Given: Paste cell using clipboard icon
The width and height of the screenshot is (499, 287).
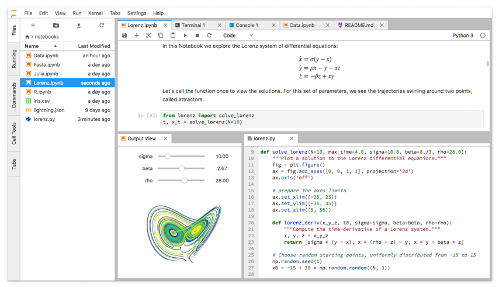Looking at the screenshot, I should tap(173, 35).
